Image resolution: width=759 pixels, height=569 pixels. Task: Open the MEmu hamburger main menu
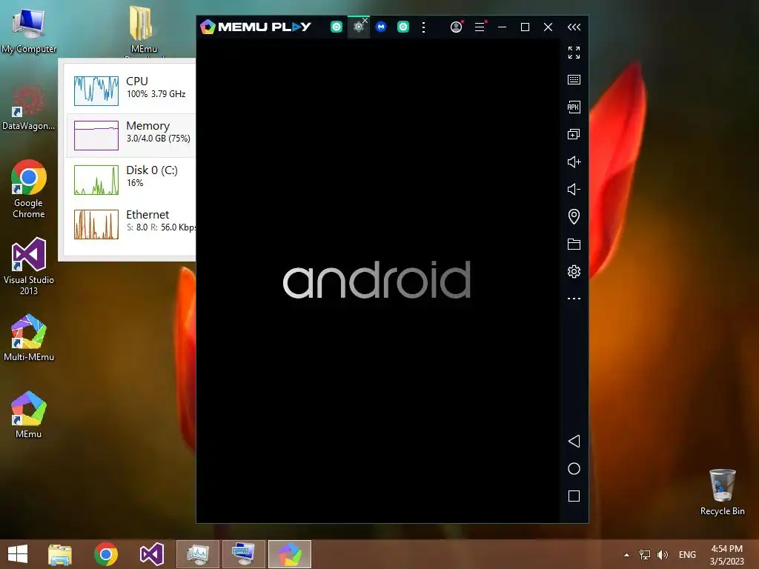[480, 27]
